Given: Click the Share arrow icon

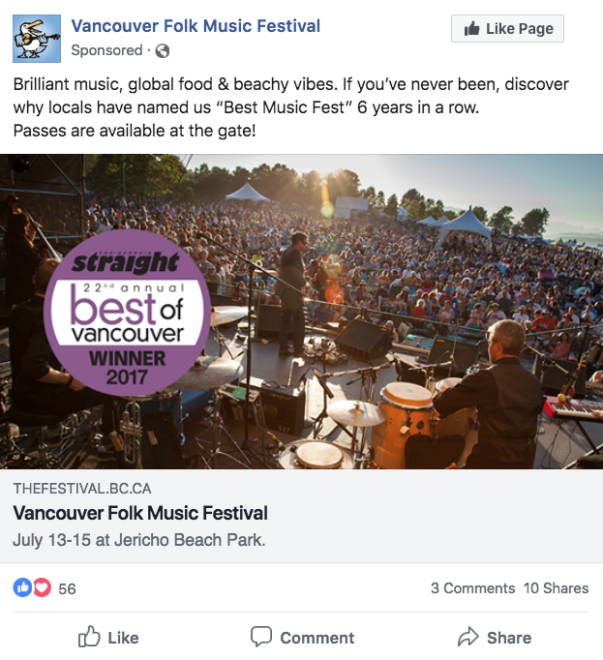Looking at the screenshot, I should [468, 637].
